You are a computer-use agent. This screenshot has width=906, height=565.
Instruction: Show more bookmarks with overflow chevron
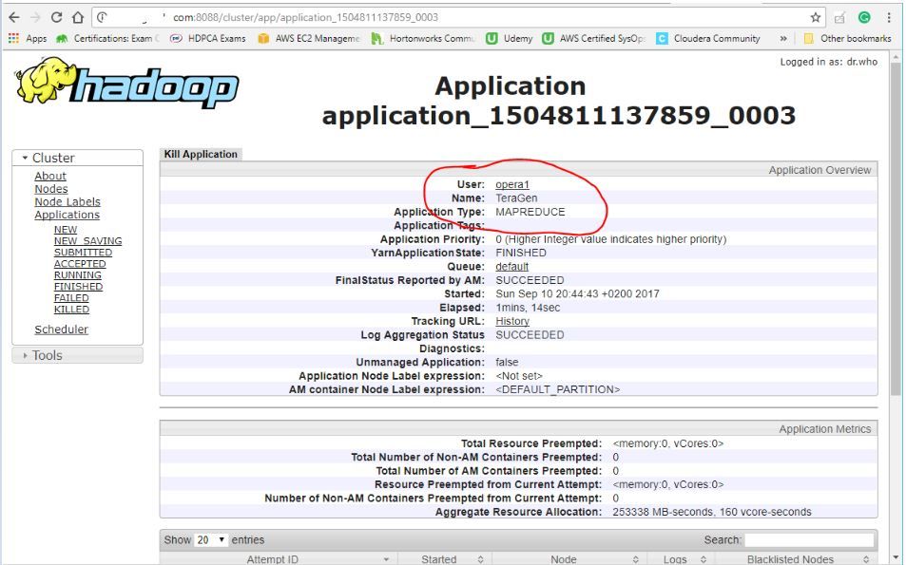click(783, 39)
